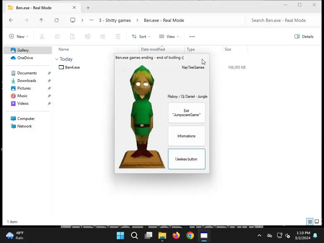Viewport: 324px width, 243px height.
Task: Click the Exit "JumpscareGame" button
Action: click(187, 113)
